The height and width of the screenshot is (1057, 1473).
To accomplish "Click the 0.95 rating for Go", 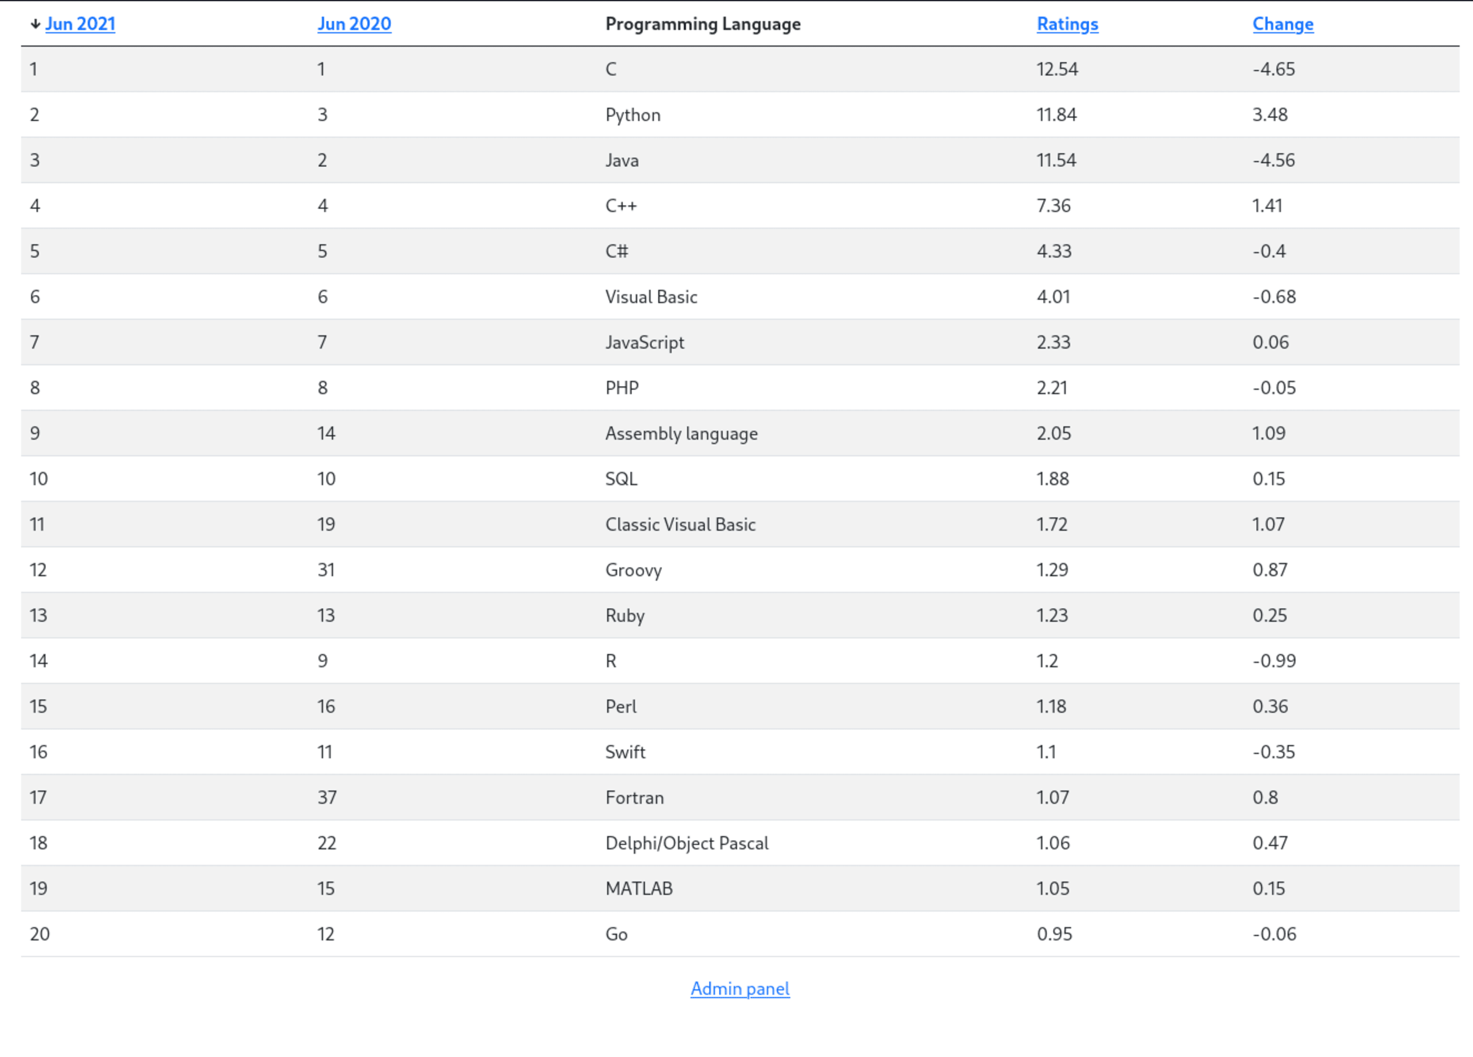I will click(x=1054, y=933).
